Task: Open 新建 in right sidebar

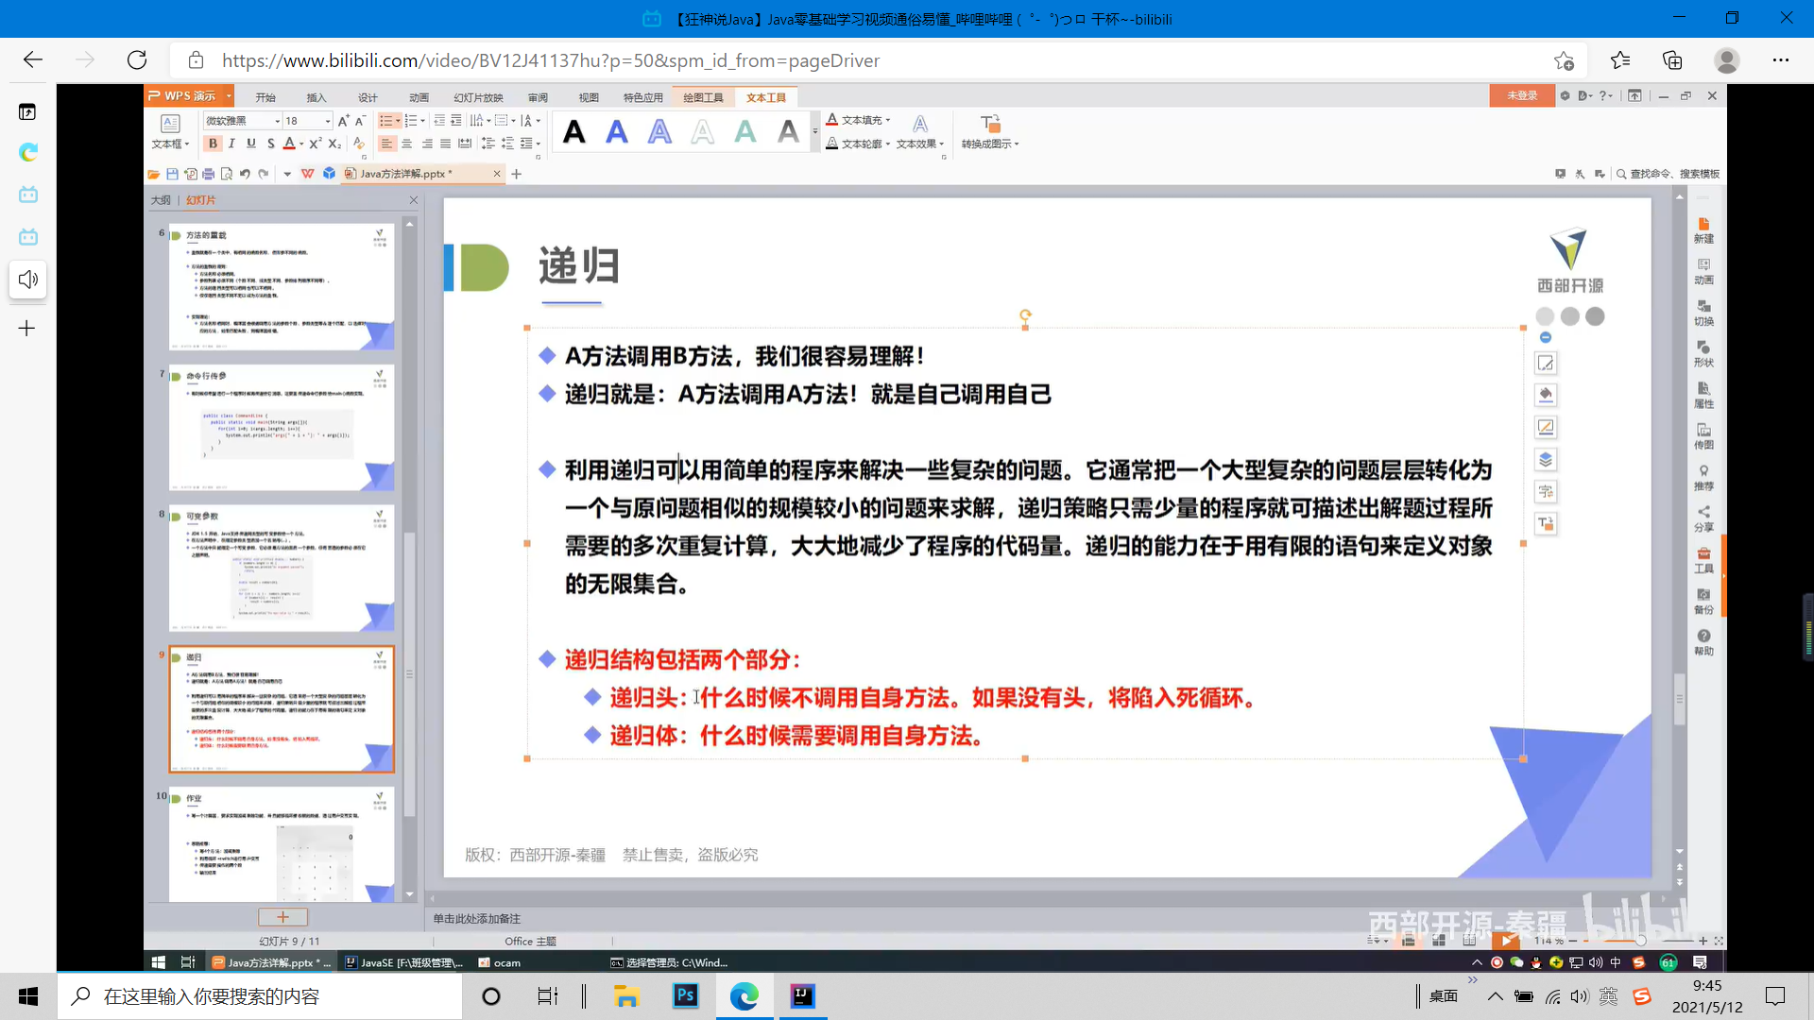Action: [x=1703, y=229]
